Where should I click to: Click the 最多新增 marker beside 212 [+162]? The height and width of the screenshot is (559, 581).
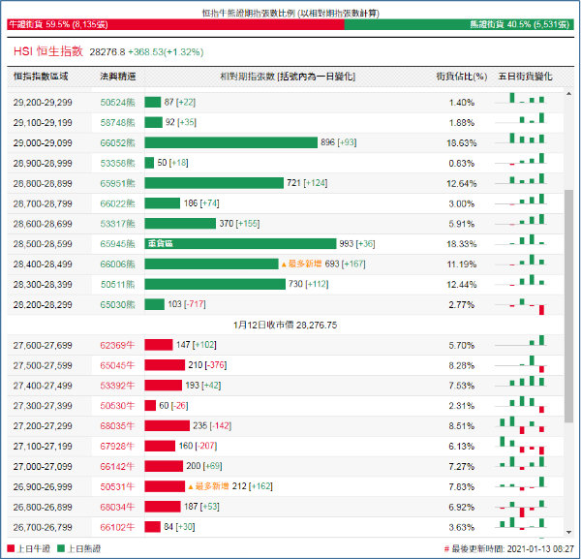pos(208,486)
